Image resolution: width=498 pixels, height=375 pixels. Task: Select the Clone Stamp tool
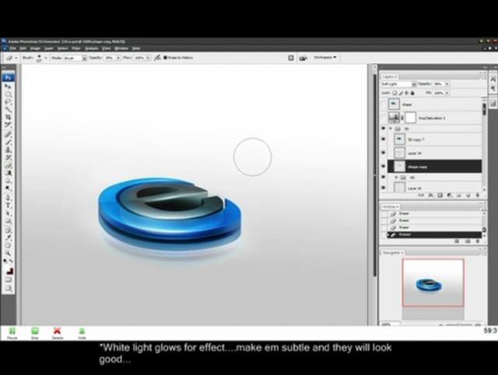click(8, 150)
